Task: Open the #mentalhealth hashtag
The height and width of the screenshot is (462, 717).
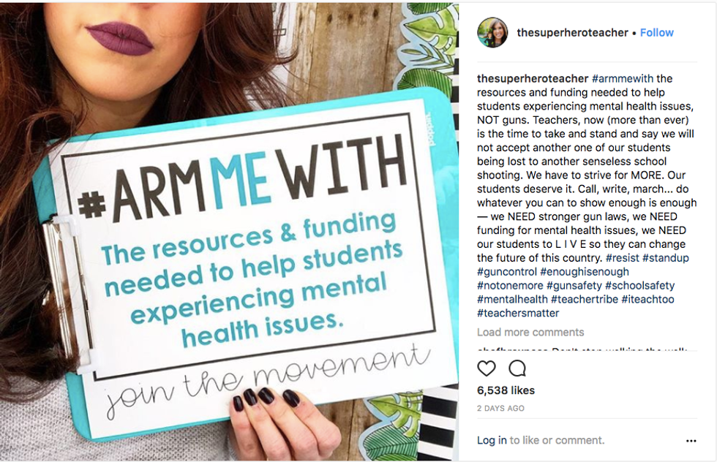Action: [512, 299]
